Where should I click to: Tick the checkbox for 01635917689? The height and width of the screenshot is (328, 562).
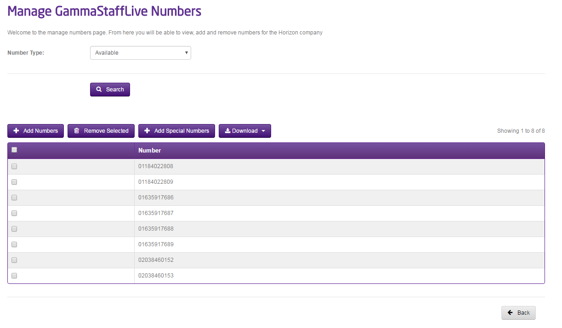tap(14, 244)
